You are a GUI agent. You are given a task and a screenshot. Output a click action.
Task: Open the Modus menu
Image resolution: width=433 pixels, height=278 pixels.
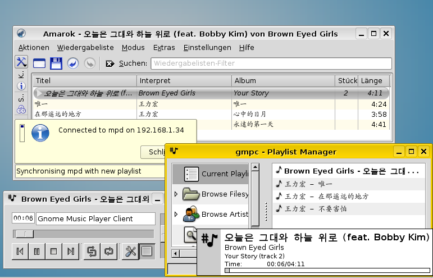(x=133, y=48)
